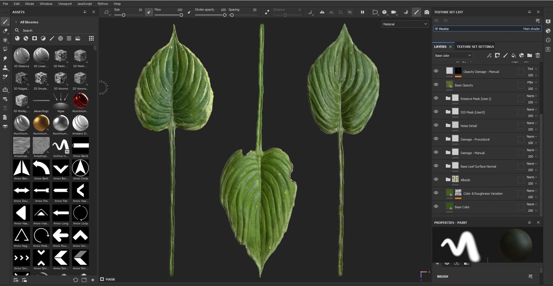Switch to the Texture Set Settings tab
This screenshot has height=286, width=553.
475,46
